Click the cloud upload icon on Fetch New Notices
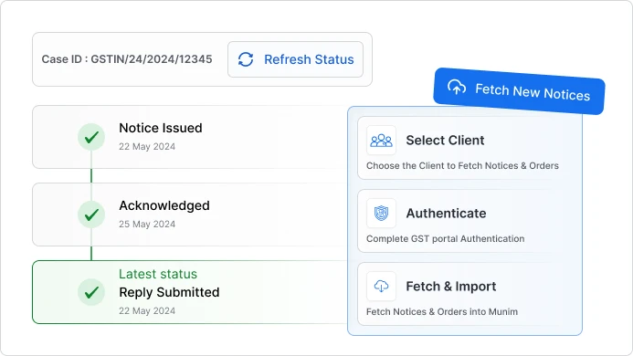This screenshot has height=356, width=633. click(457, 87)
